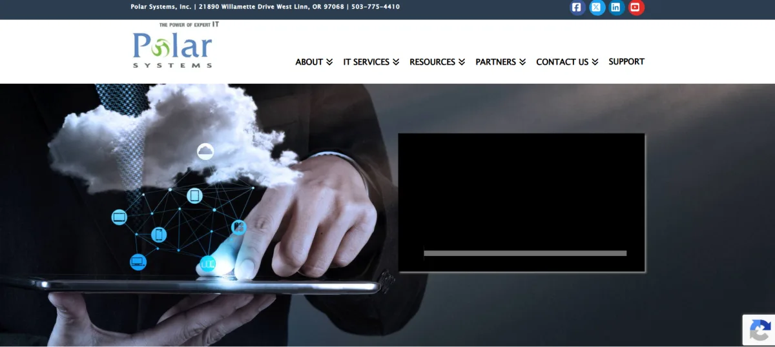Go to the Support page

[x=626, y=61]
